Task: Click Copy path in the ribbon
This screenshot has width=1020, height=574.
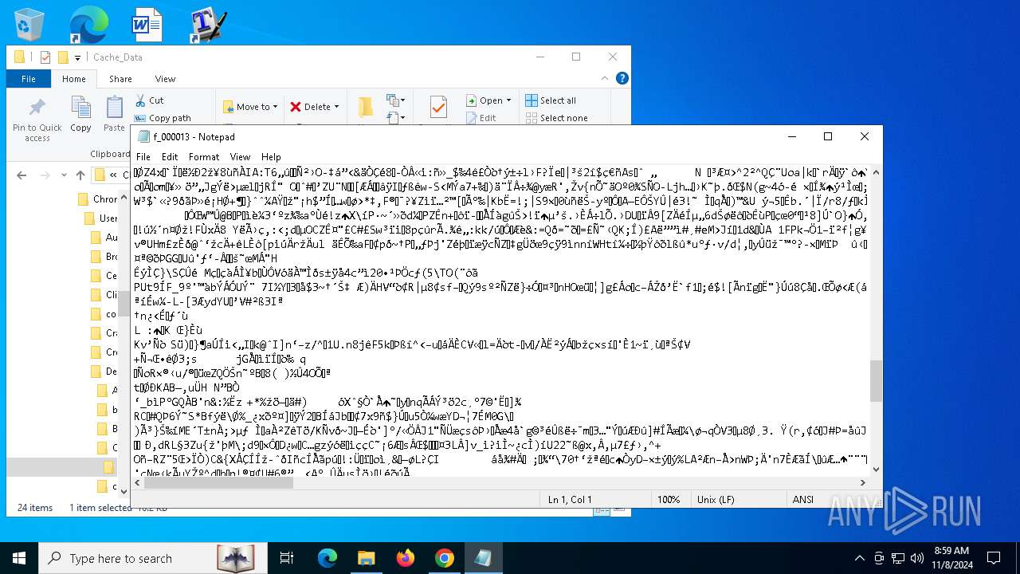Action: click(163, 118)
